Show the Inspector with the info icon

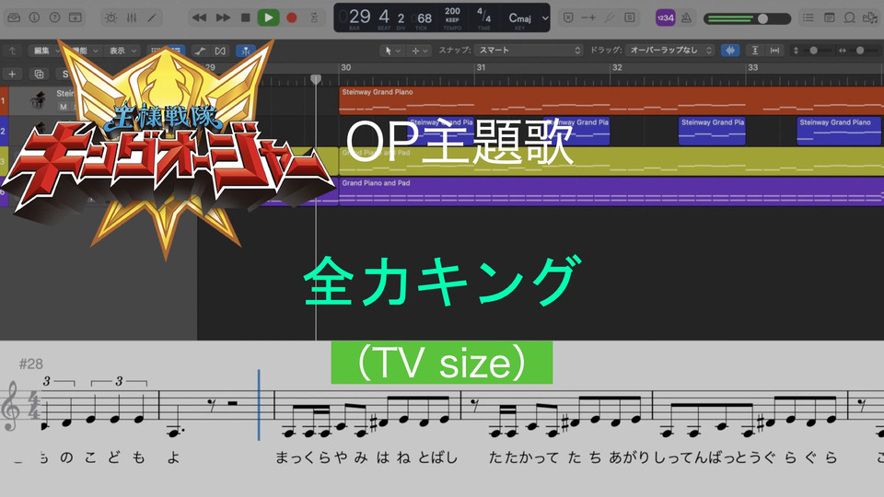34,17
